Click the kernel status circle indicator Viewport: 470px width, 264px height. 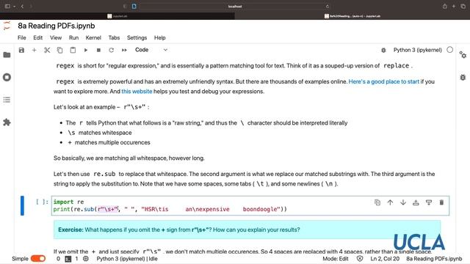450,50
